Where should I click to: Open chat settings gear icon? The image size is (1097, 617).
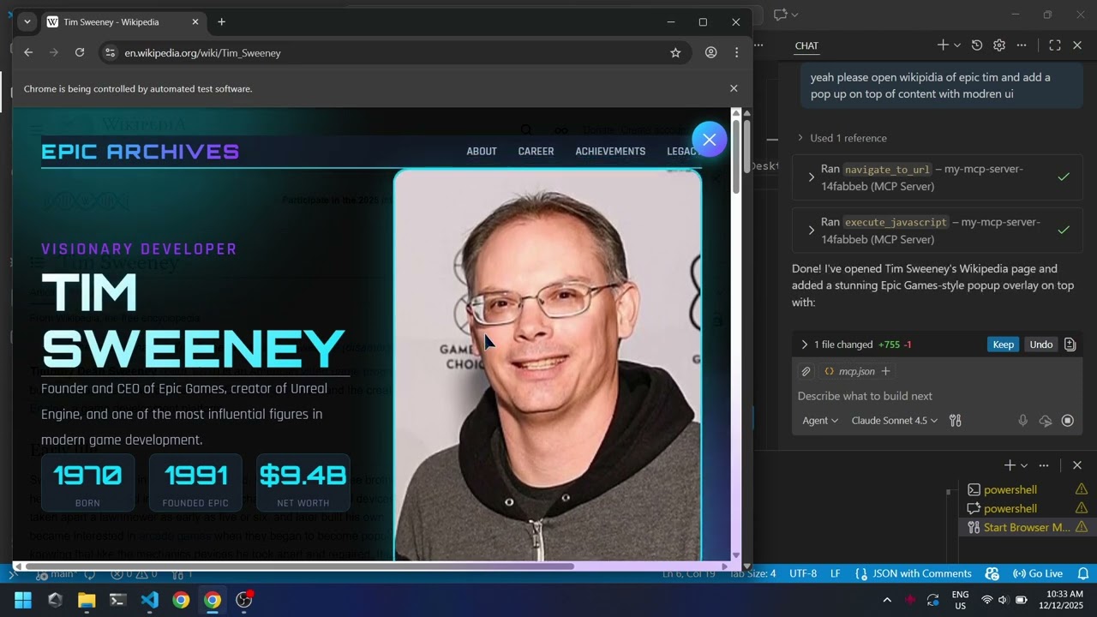coord(999,45)
